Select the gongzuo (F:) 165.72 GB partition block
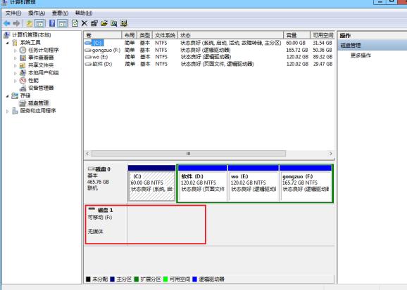Screen dimensions: 407x290 point(306,183)
